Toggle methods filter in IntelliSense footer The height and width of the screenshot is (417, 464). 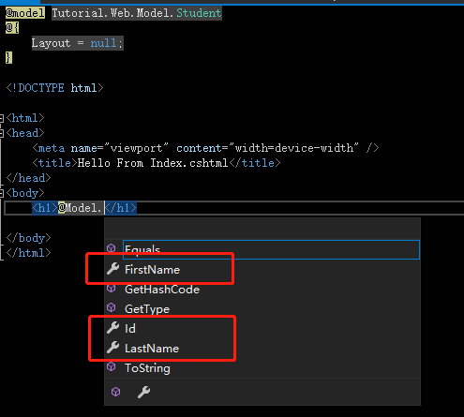[116, 392]
